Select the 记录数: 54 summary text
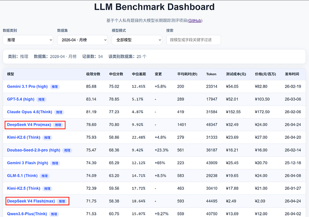Viewport: 309px width, 217px height. pyautogui.click(x=92, y=56)
